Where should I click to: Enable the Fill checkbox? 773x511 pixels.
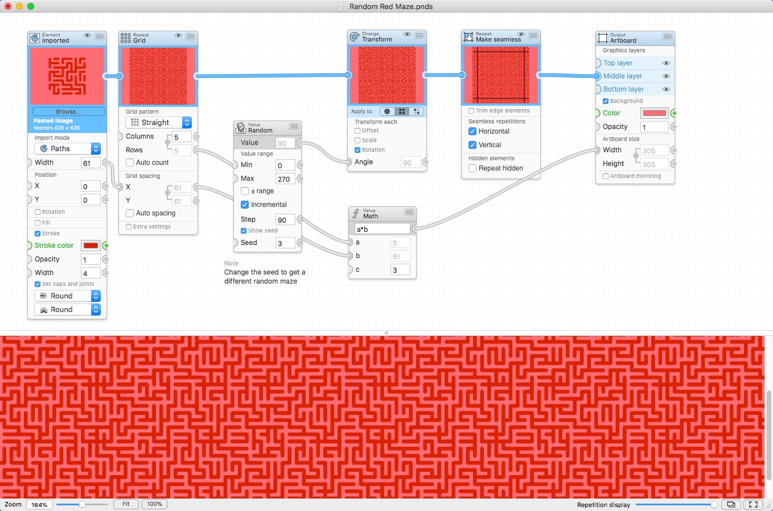pyautogui.click(x=38, y=223)
